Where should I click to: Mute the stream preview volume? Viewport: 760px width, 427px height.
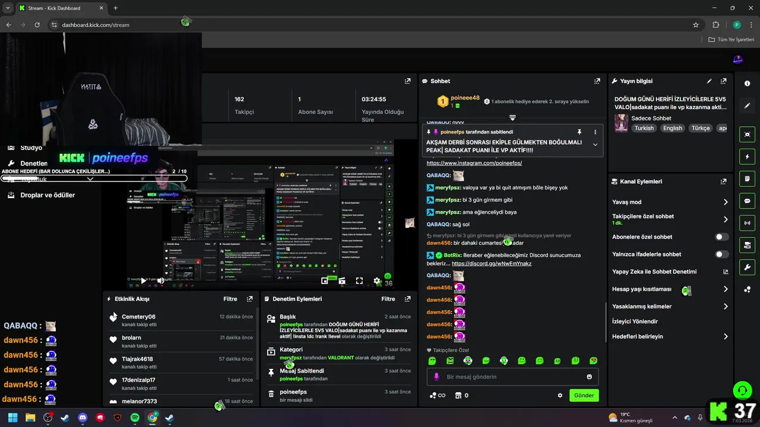[x=160, y=281]
